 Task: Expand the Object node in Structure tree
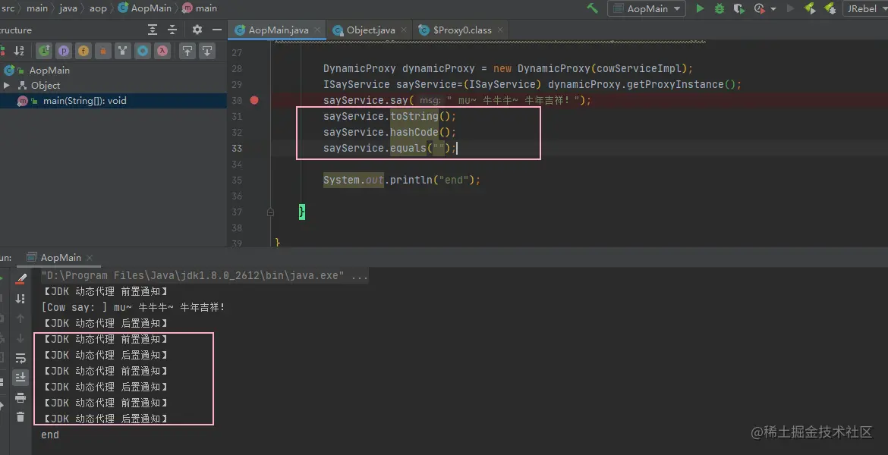click(7, 86)
